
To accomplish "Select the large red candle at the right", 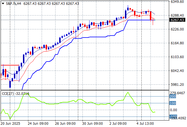I will (151, 16).
